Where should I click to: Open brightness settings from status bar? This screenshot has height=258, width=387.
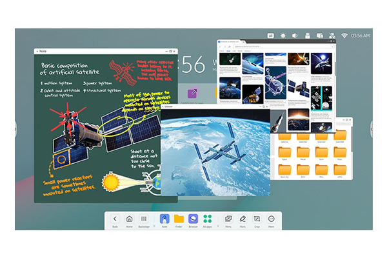coord(283,36)
